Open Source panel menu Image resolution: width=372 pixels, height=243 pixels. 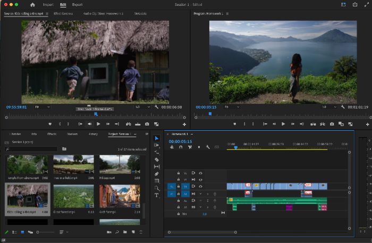coord(47,14)
